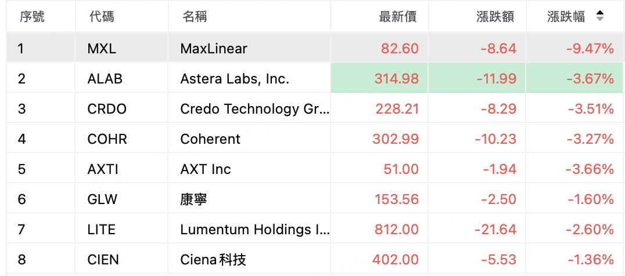Select the LITE ticker code
Viewport: 625px width, 276px height.
[101, 230]
